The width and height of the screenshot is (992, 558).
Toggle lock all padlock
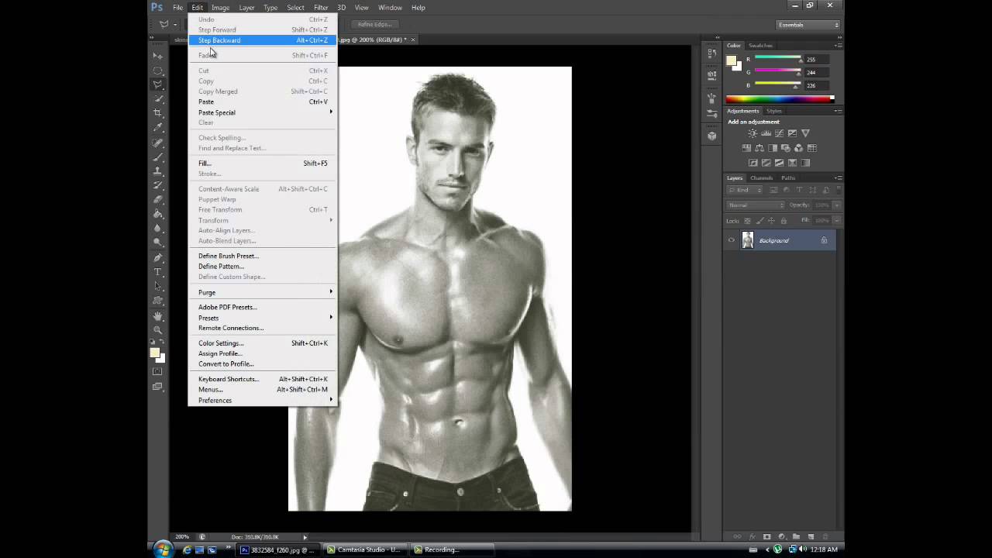pyautogui.click(x=784, y=221)
